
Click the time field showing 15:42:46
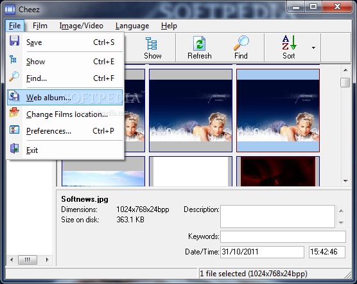(x=327, y=252)
